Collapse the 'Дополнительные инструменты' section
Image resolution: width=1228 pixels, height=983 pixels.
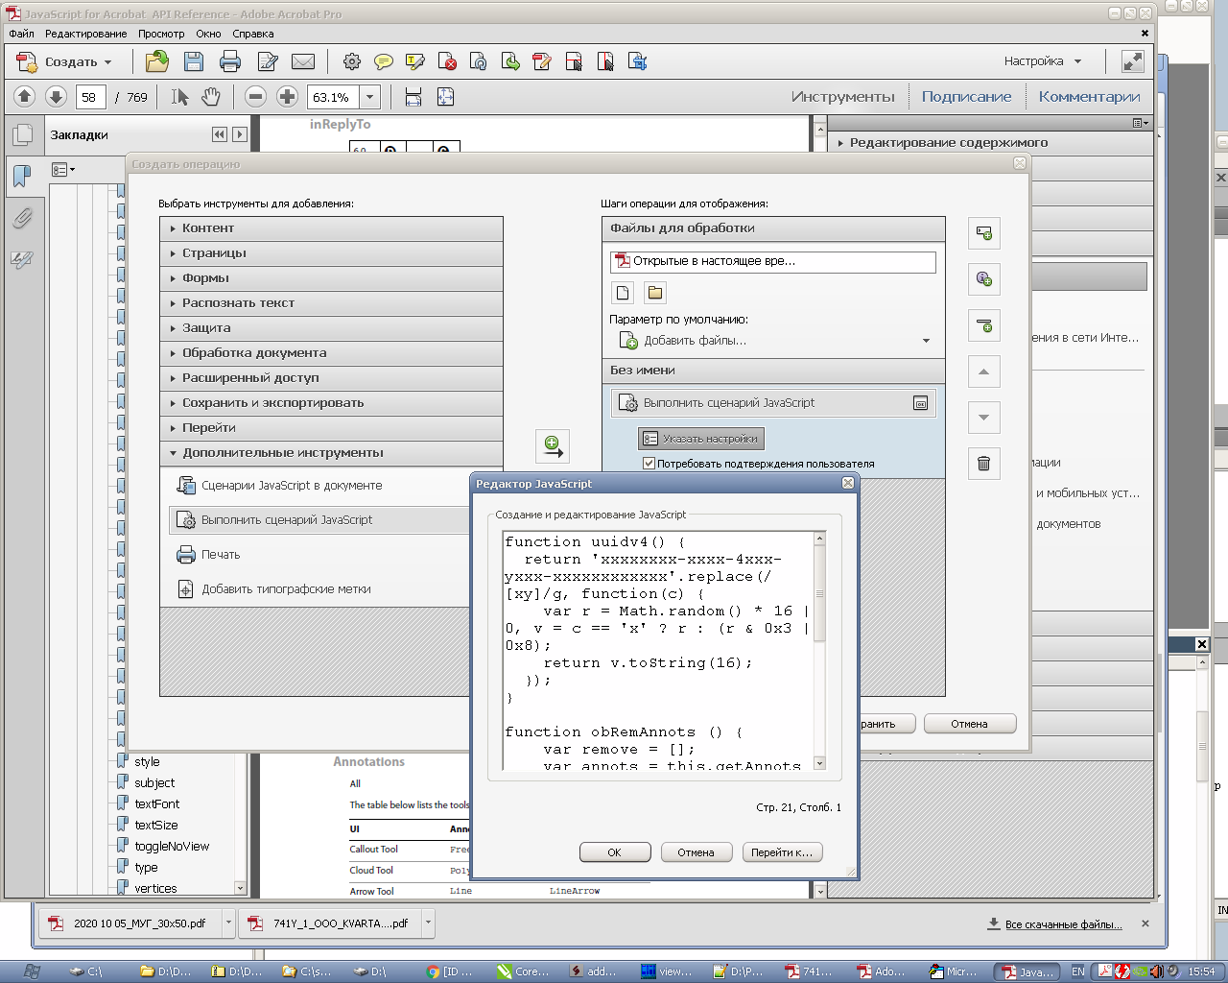click(331, 453)
